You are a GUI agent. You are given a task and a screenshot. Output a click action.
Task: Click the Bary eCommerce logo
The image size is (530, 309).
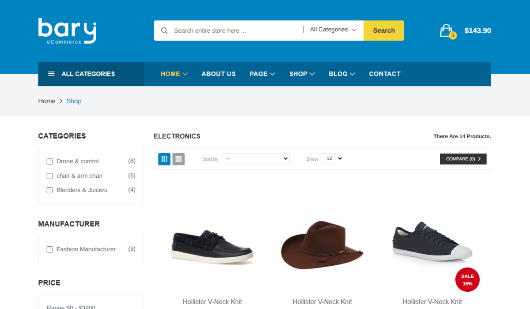pyautogui.click(x=67, y=31)
